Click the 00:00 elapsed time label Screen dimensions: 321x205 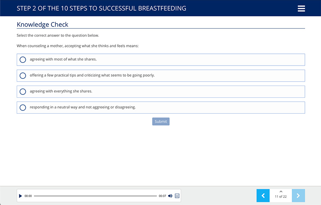pos(28,196)
